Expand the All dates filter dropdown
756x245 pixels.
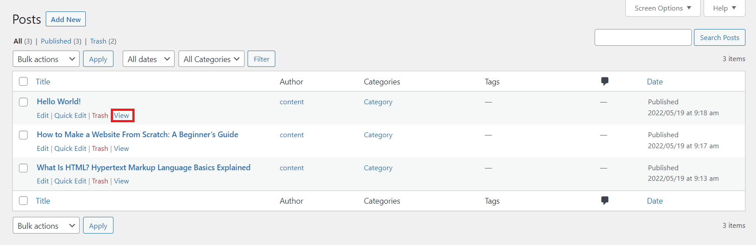[x=149, y=59]
